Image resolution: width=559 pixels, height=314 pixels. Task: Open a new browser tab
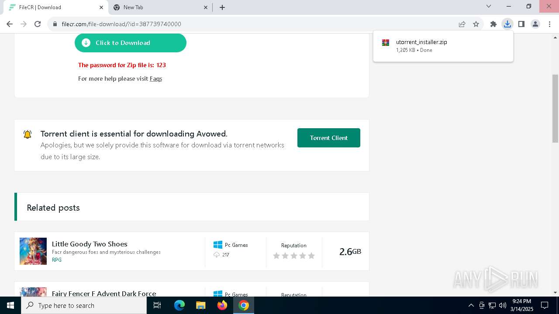pos(222,7)
